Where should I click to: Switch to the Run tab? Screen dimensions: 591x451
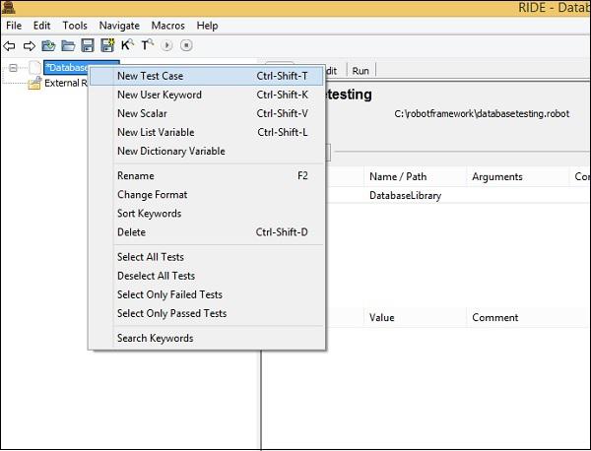tap(361, 71)
